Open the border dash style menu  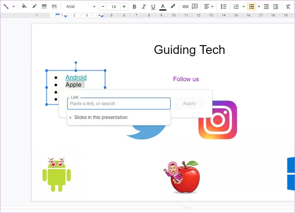(54, 6)
